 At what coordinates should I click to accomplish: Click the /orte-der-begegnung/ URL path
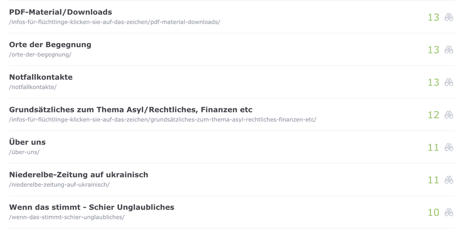(x=40, y=54)
